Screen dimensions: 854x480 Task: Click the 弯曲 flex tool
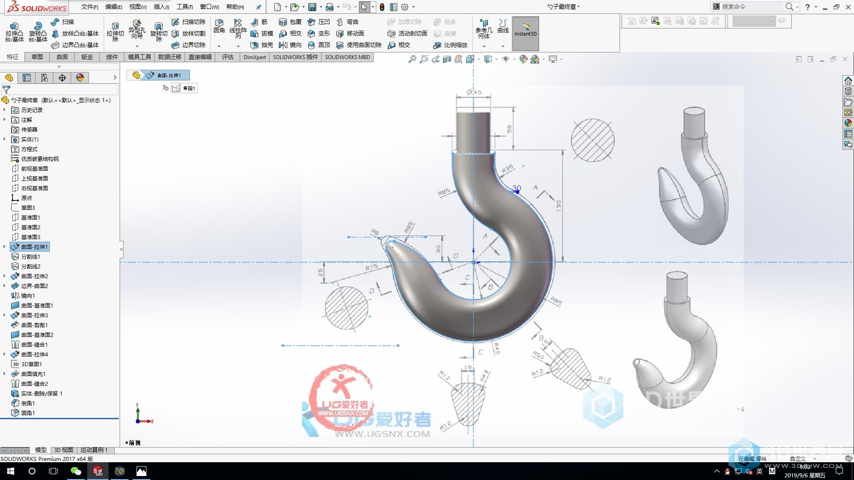point(347,22)
